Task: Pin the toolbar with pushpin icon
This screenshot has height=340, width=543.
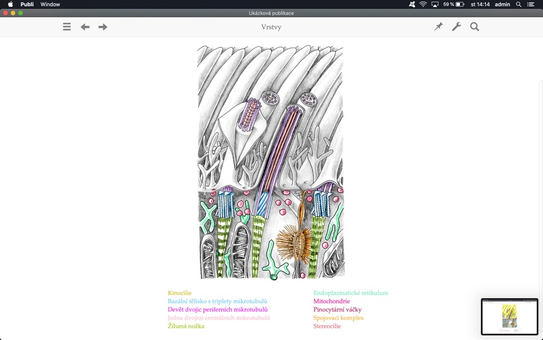Action: tap(438, 27)
